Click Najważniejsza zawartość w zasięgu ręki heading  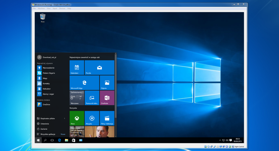(84, 57)
